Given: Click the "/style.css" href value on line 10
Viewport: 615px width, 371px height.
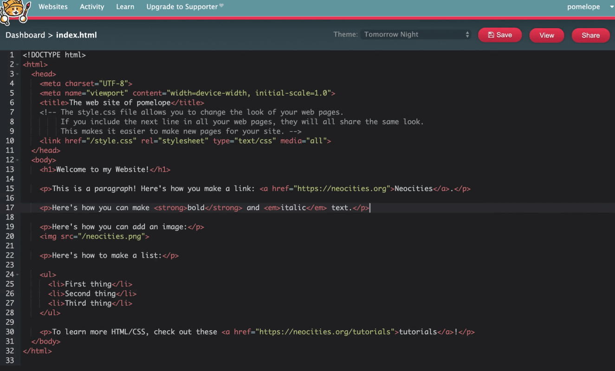Looking at the screenshot, I should (111, 141).
